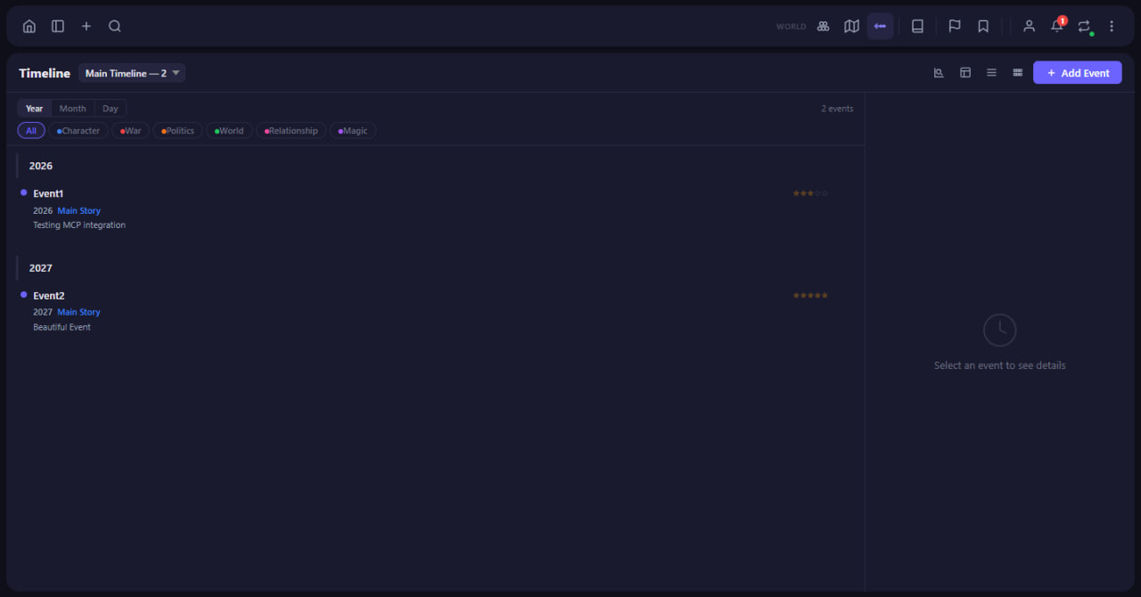Select the Event1 timeline entry title
The width and height of the screenshot is (1141, 597).
[x=48, y=193]
